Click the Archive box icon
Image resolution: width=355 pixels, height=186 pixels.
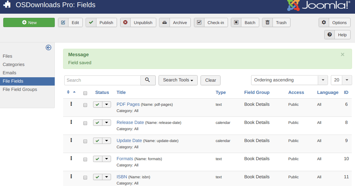165,22
